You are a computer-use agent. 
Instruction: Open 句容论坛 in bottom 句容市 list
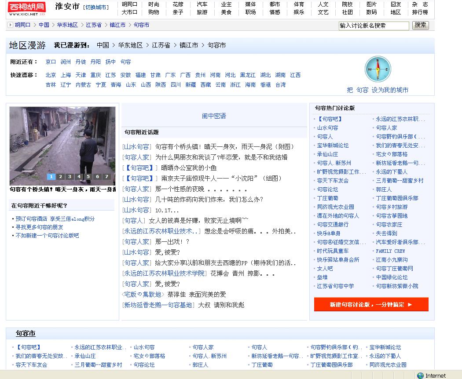(144, 365)
